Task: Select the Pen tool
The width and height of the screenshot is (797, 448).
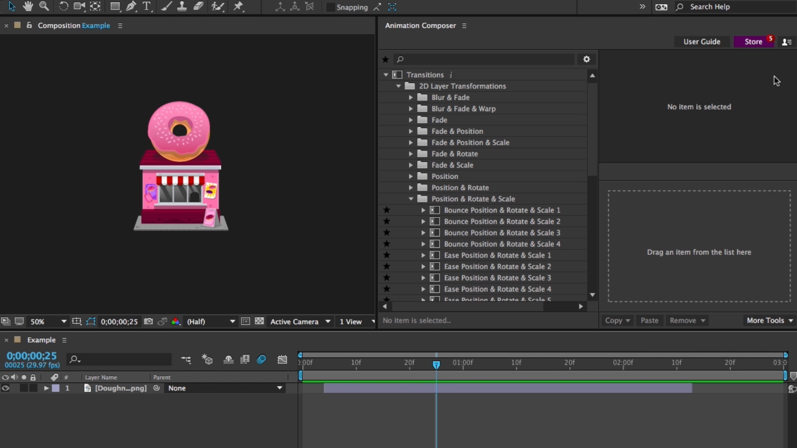Action: click(x=131, y=6)
